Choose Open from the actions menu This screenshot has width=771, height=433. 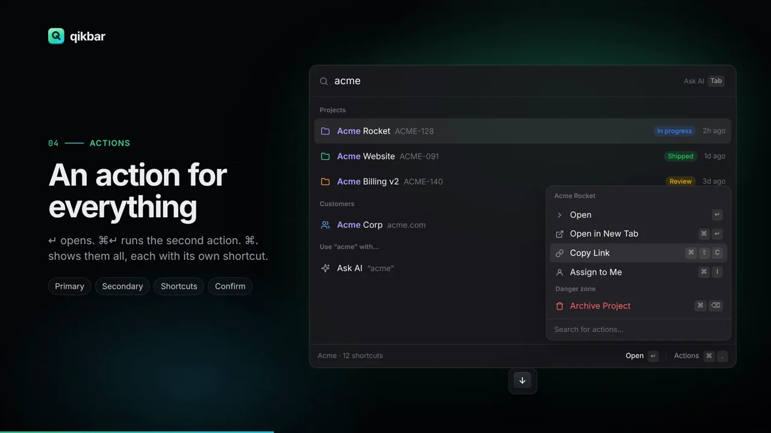(x=638, y=215)
